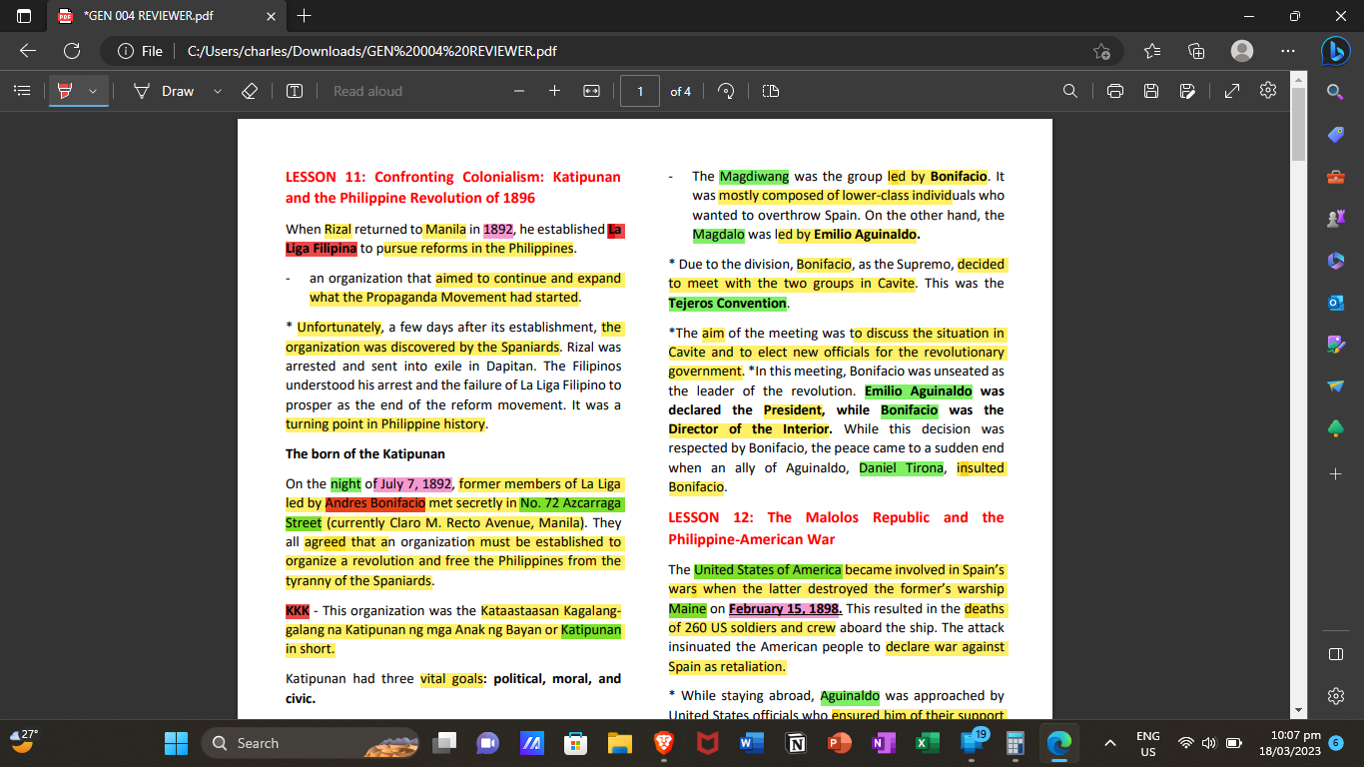Screen dimensions: 1364x767
Task: Open the Draw tool options dropdown
Action: point(218,91)
